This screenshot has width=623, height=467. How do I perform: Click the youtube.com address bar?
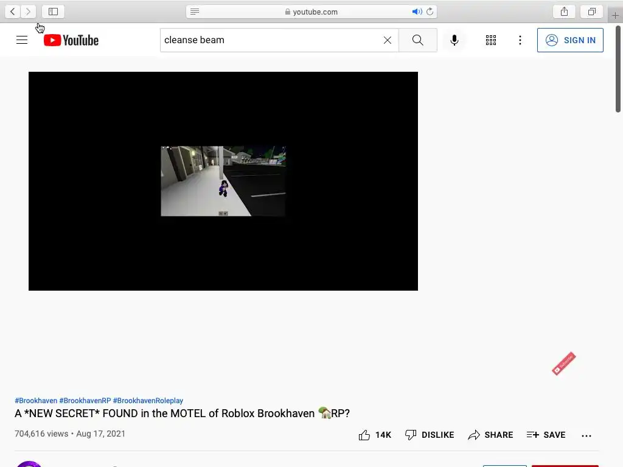coord(311,12)
